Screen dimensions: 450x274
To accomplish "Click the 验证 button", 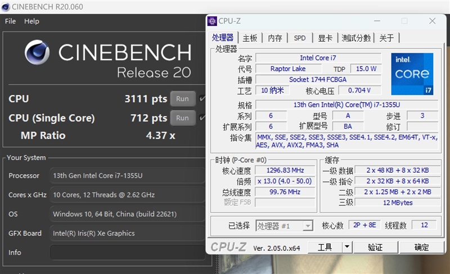I will click(375, 247).
